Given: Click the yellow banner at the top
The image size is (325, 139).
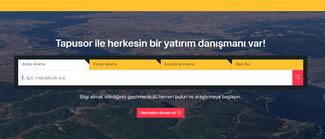Looking at the screenshot, I should 162,5.
